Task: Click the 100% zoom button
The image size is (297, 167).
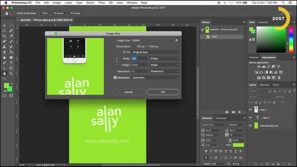Action: [45, 13]
